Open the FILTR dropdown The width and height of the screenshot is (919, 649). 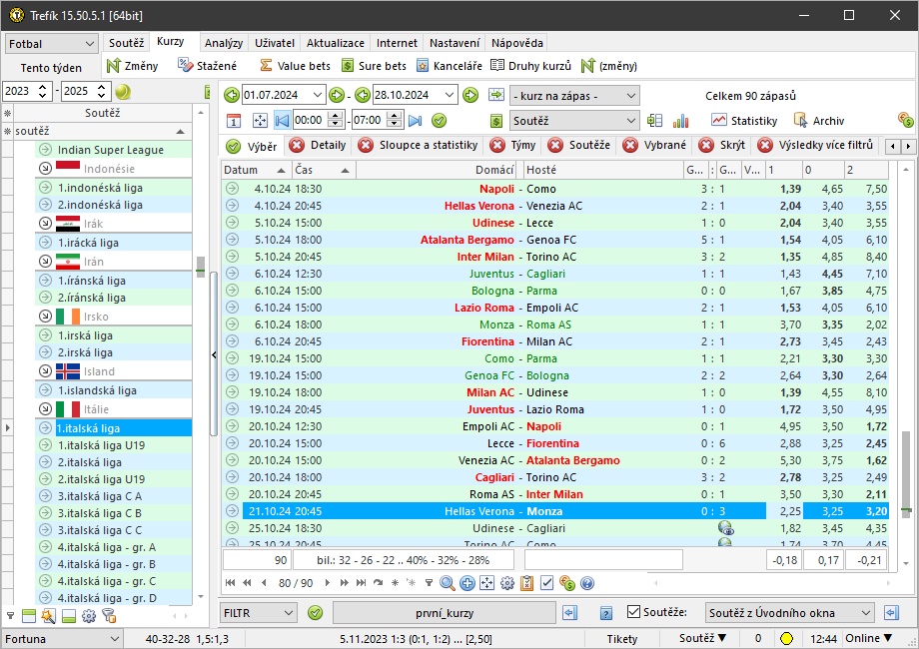click(x=289, y=613)
